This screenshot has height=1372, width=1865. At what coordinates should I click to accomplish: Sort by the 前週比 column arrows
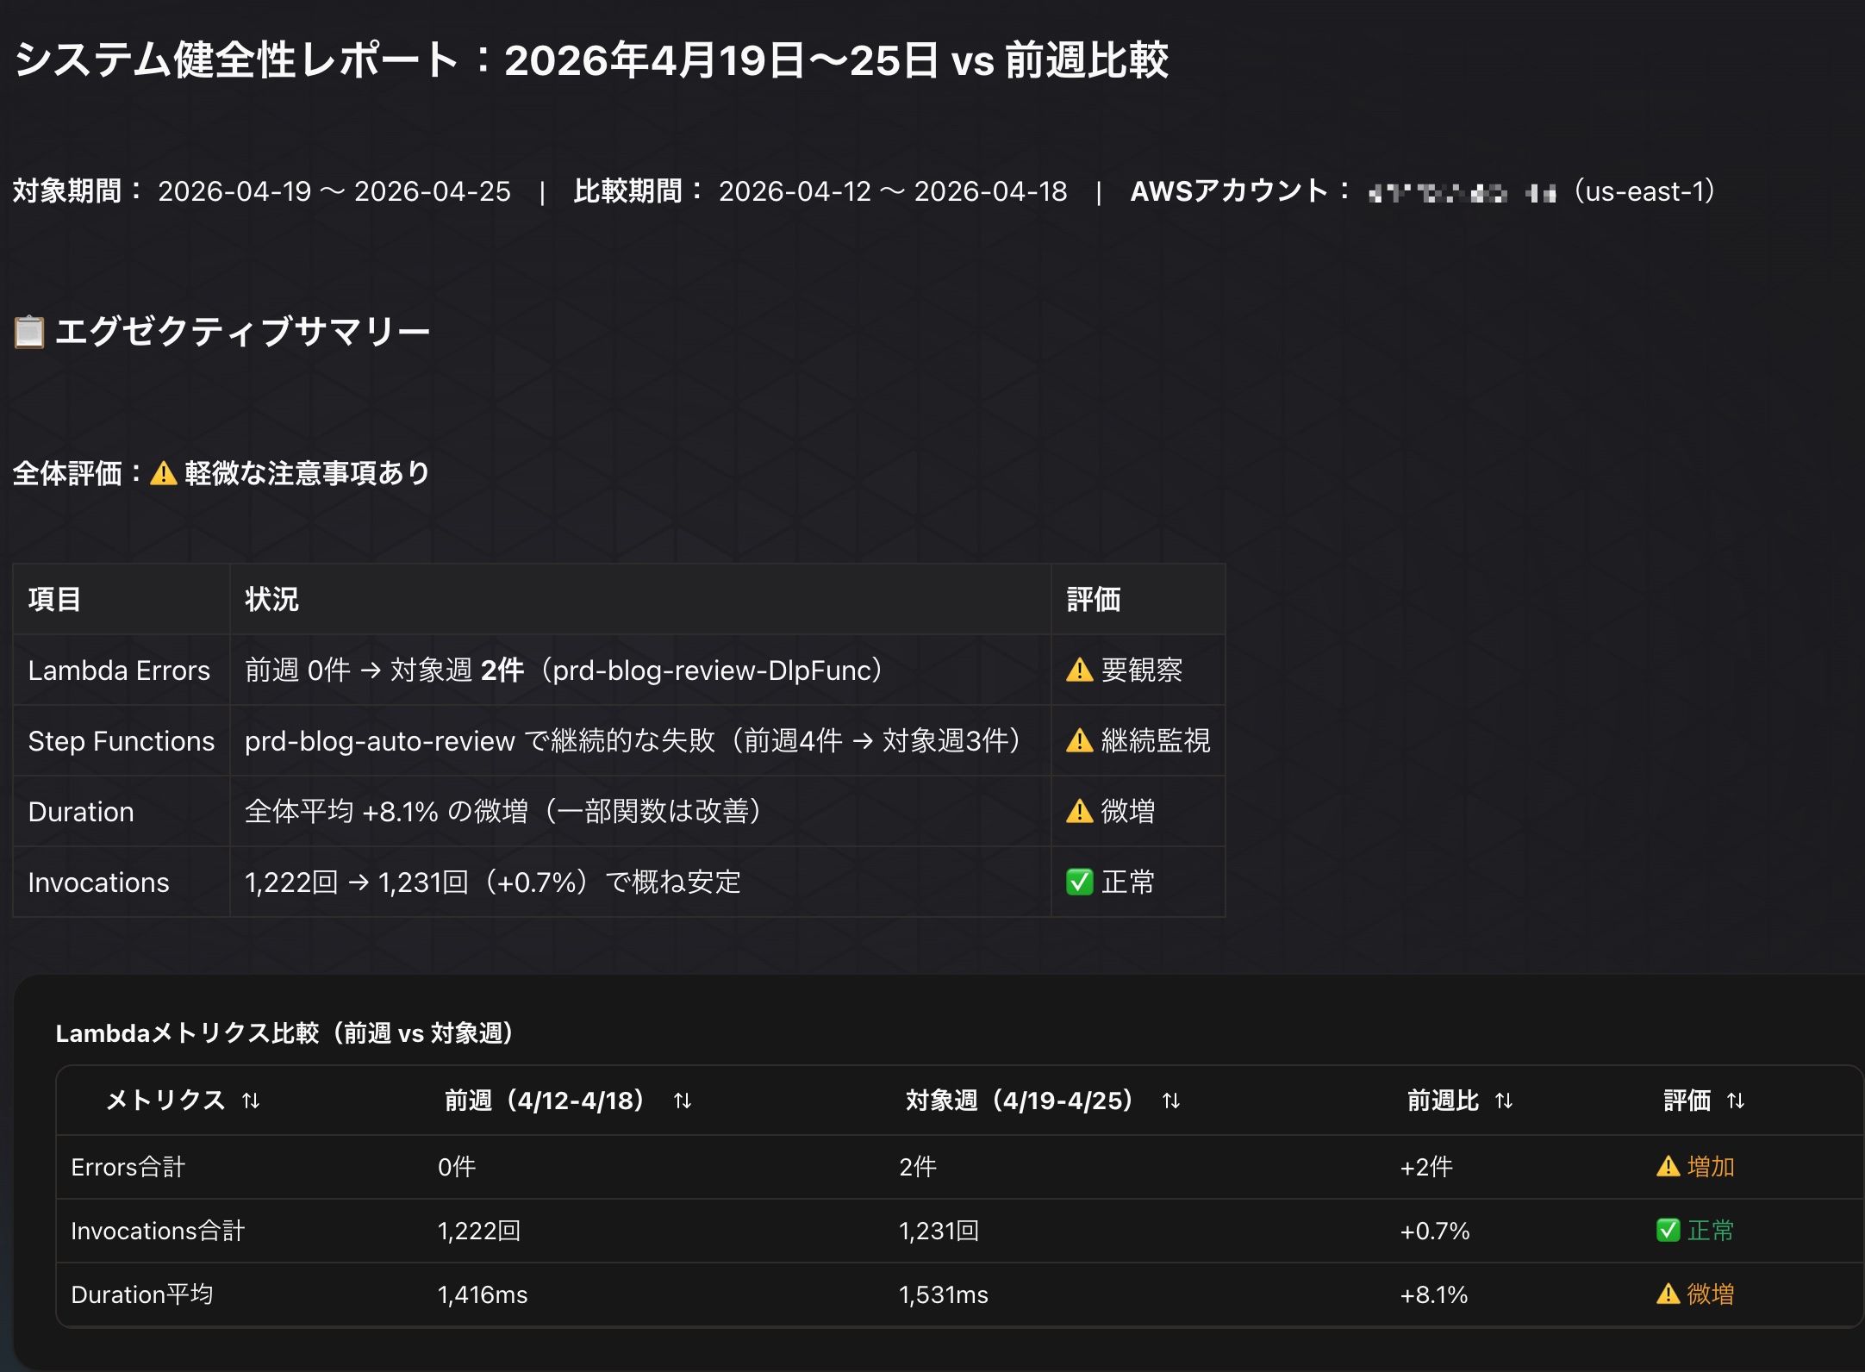[x=1504, y=1101]
